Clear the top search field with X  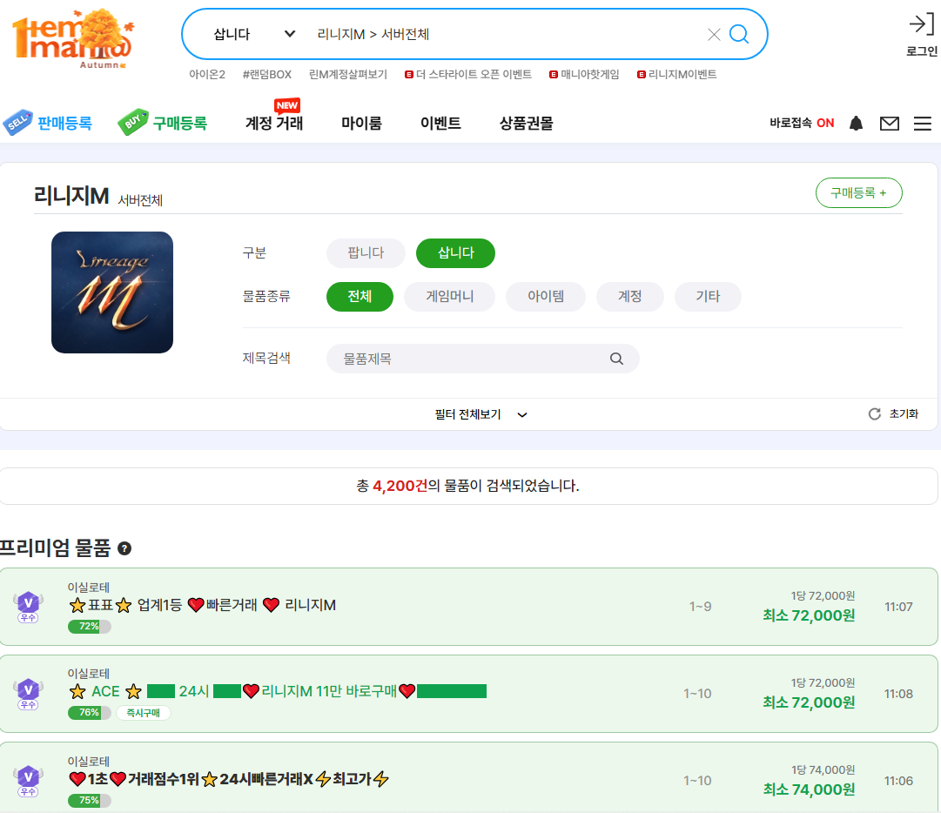714,35
